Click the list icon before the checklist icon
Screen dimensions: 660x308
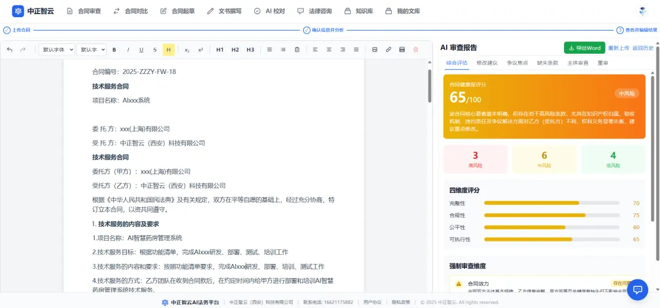point(284,50)
